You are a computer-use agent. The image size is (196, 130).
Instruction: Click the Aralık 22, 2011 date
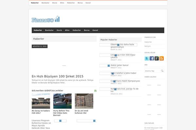tap(116, 94)
